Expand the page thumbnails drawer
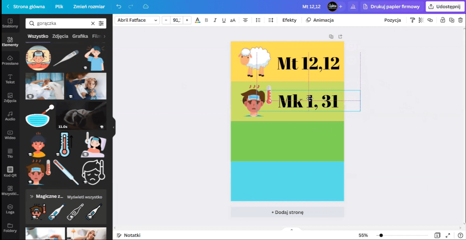This screenshot has width=466, height=240. click(x=292, y=230)
